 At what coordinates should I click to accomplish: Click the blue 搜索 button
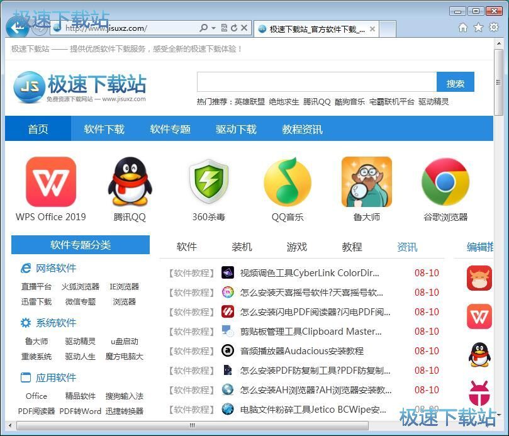coord(456,82)
